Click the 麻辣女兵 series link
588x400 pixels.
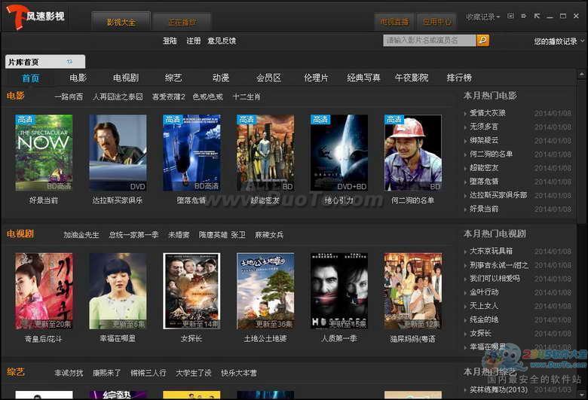(269, 235)
